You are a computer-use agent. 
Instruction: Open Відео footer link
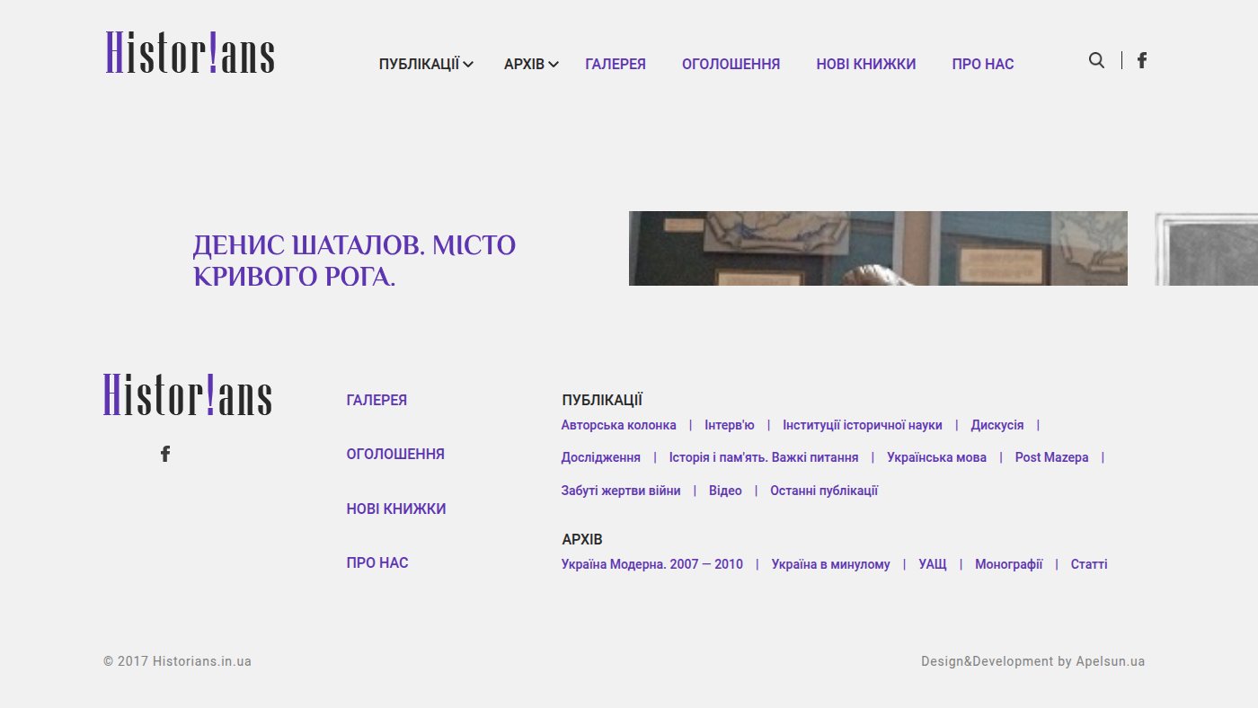point(725,491)
